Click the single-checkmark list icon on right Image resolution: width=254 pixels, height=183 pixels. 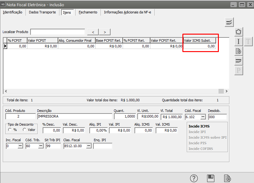tap(238, 61)
